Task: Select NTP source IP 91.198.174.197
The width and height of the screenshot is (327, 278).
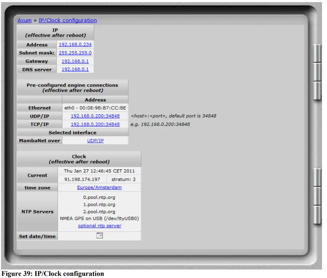Action: tap(82, 179)
